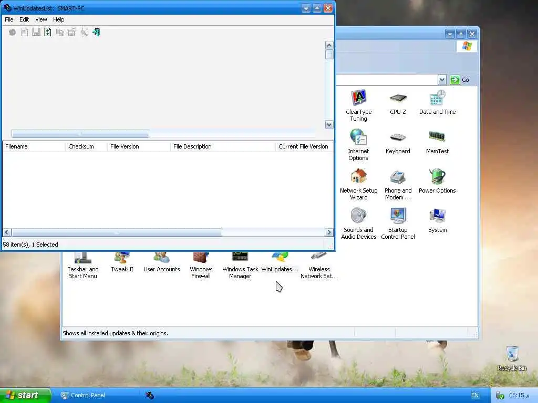Click the lower pane scroll right arrow
The width and height of the screenshot is (538, 403).
(329, 232)
